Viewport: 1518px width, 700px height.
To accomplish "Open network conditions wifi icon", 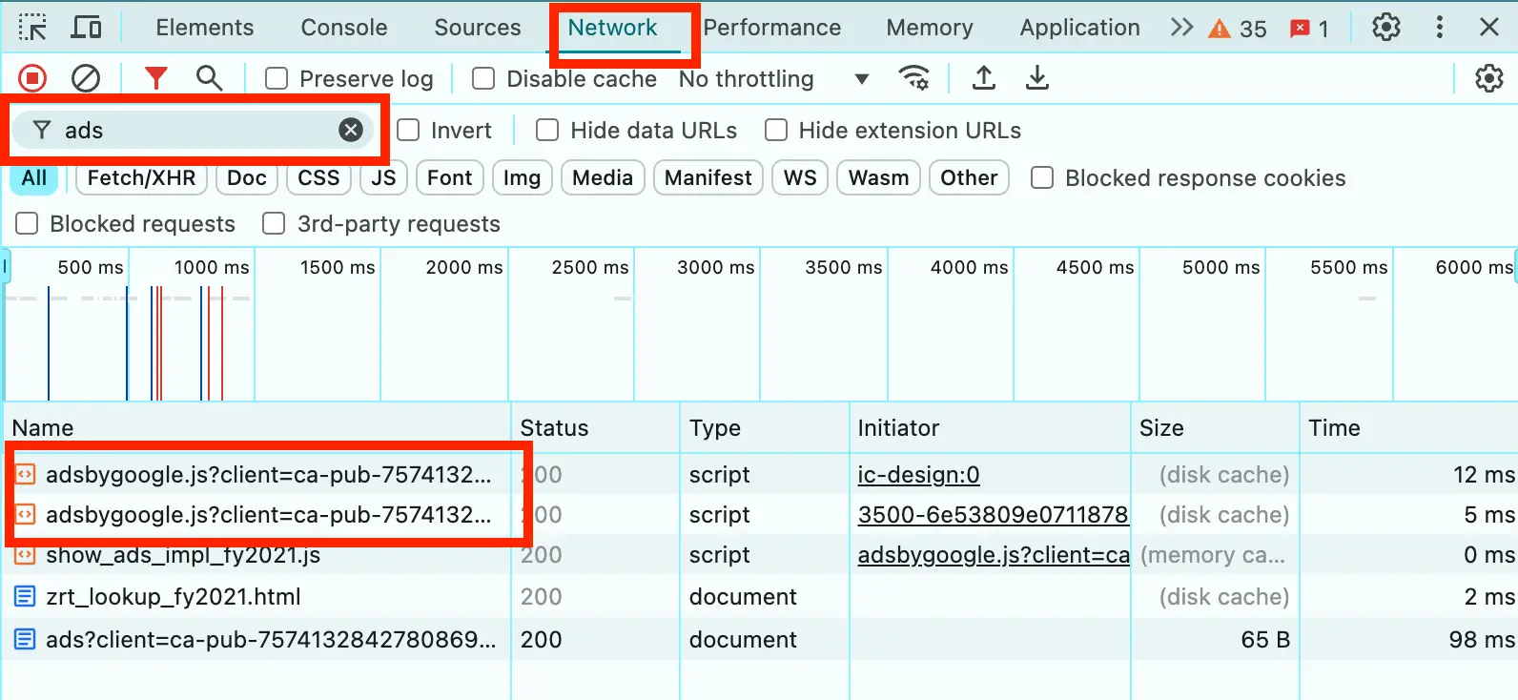I will (914, 78).
